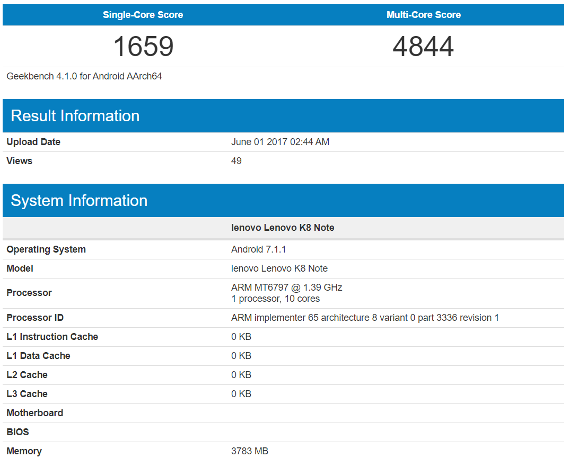Viewport: 578px width, 467px height.
Task: Select ARM MT6797 @ 1.39 GHz text
Action: point(287,288)
